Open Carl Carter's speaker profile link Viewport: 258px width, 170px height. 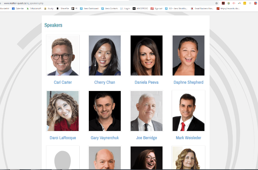pyautogui.click(x=63, y=82)
